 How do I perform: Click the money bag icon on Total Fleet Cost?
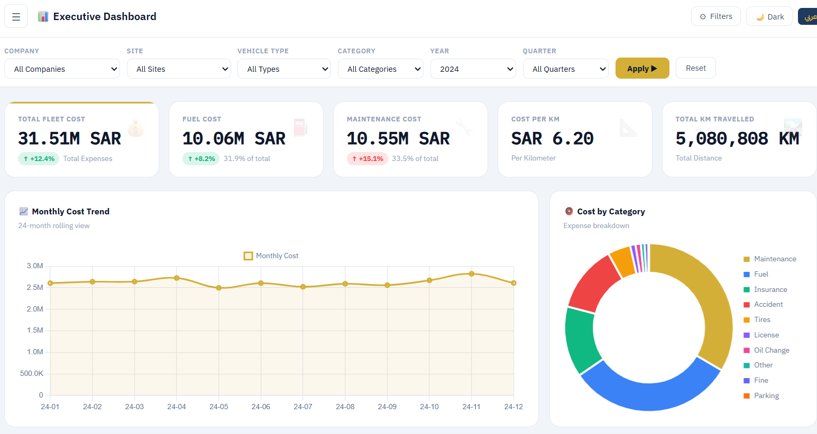[135, 128]
